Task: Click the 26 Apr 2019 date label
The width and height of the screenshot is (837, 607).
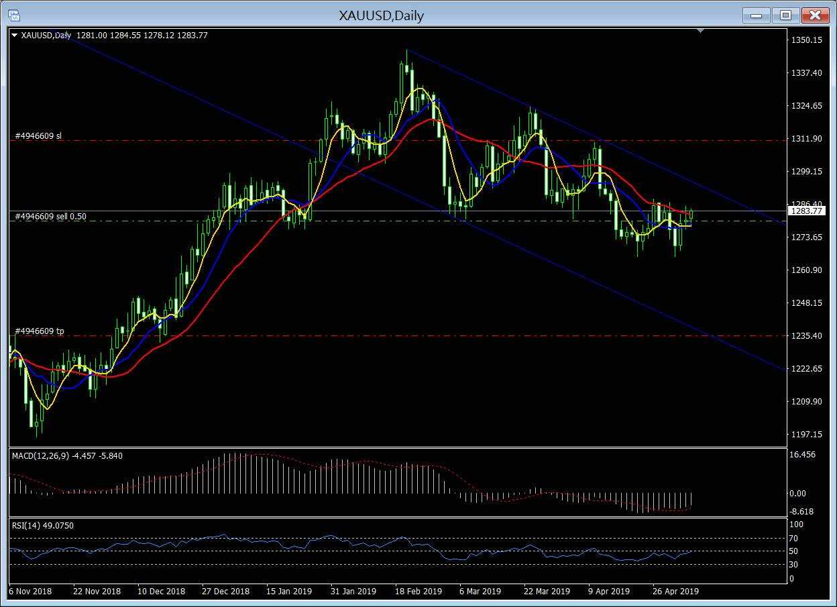Action: [676, 592]
